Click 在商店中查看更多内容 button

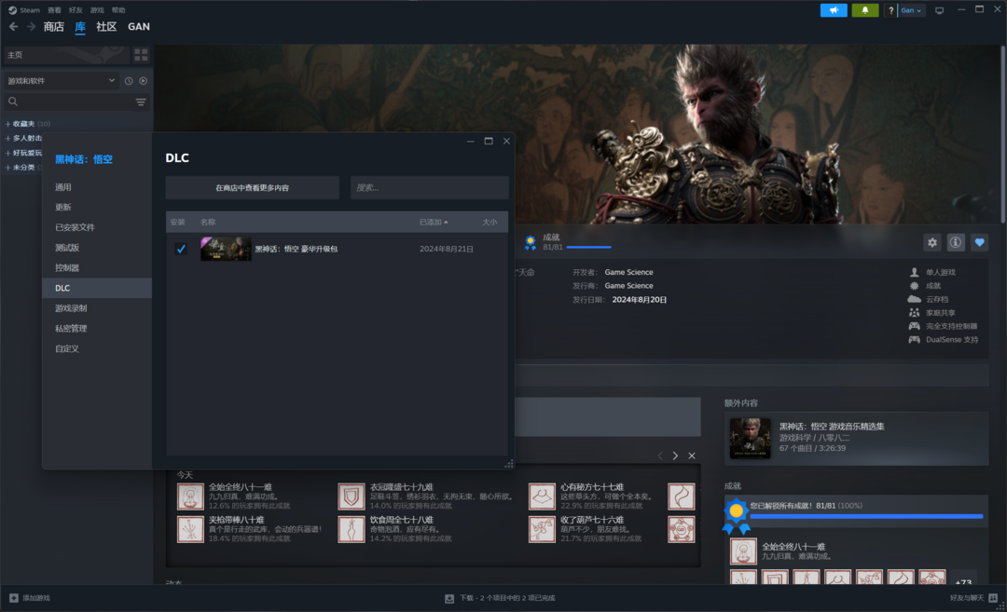252,187
